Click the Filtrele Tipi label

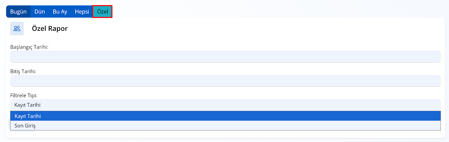click(x=24, y=96)
